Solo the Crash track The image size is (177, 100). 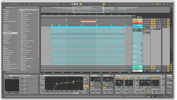tap(157, 20)
